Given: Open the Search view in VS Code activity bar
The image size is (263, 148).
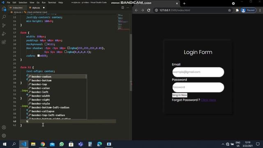Looking at the screenshot, I should click(x=4, y=17).
